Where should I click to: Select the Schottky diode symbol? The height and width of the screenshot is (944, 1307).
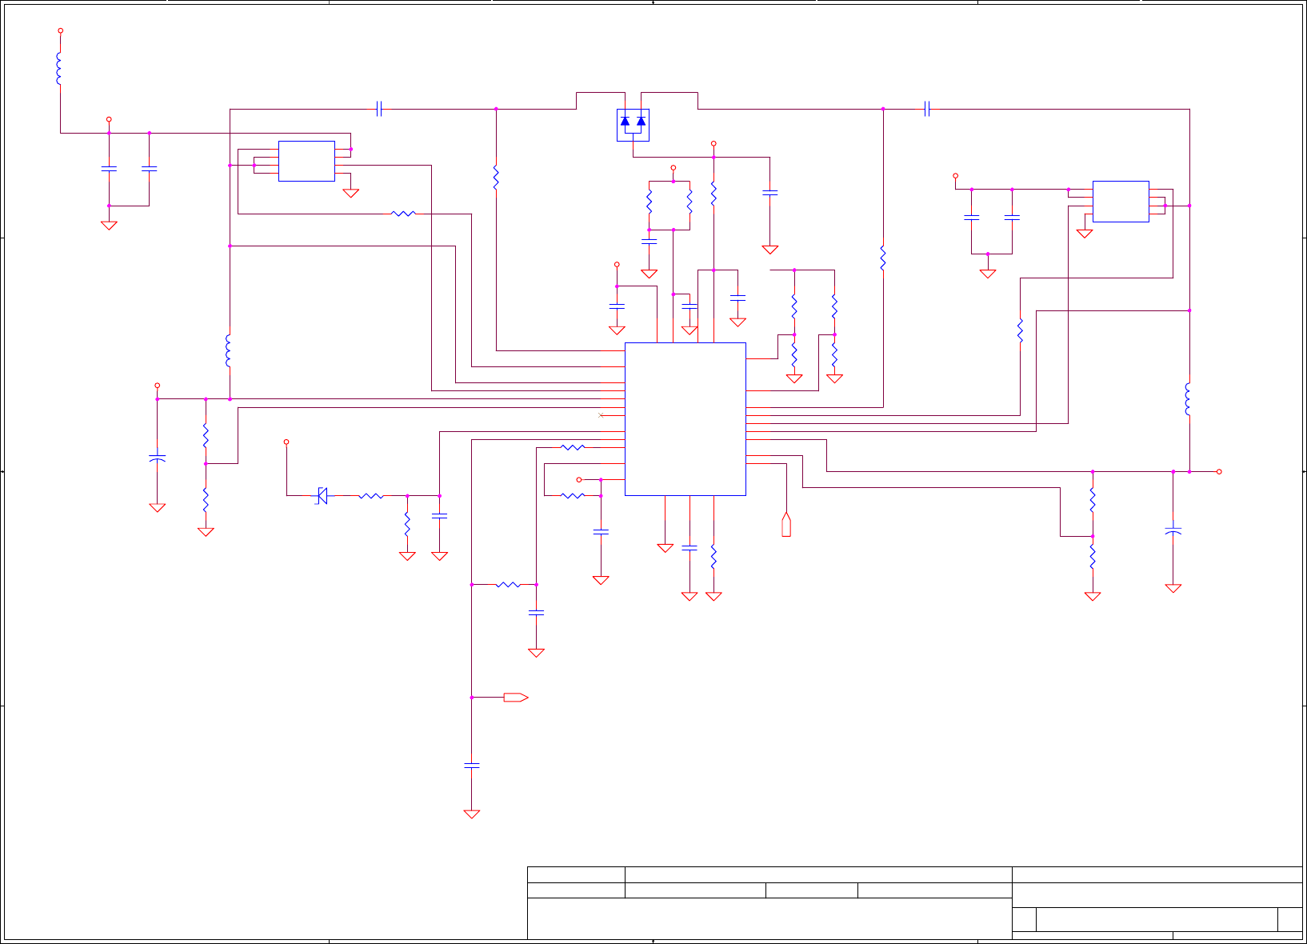tap(322, 496)
